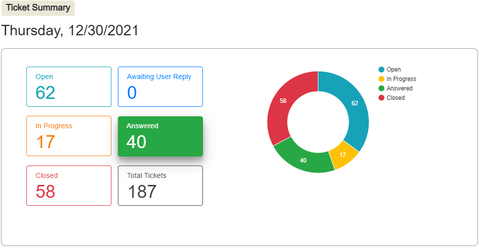Image resolution: width=480 pixels, height=249 pixels.
Task: Click the teal Open legend dot
Action: 382,70
